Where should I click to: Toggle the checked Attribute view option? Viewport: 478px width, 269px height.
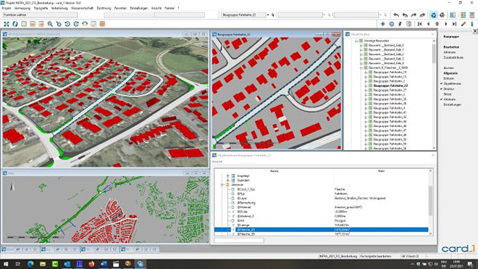448,99
